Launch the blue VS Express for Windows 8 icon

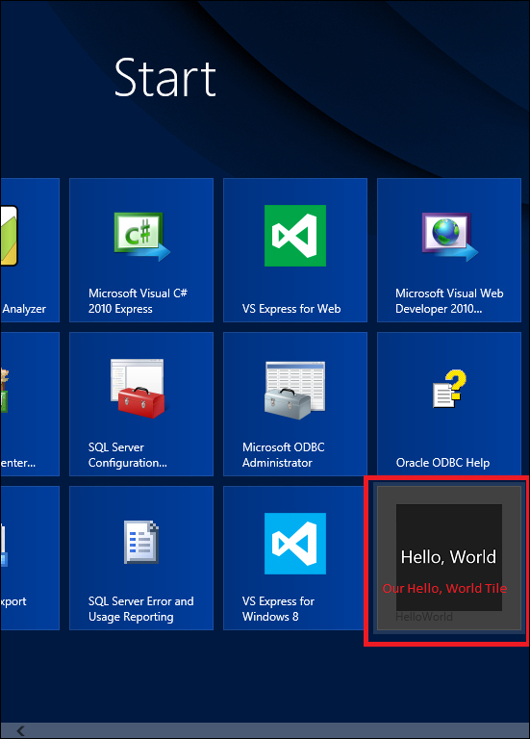(x=295, y=544)
